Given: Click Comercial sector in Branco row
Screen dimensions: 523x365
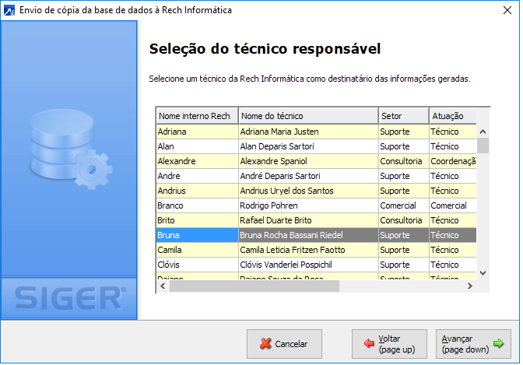Looking at the screenshot, I should coord(404,205).
